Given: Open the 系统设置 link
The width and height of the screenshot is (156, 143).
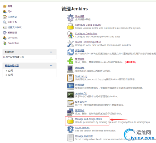Looking at the screenshot, I should 80,16.
